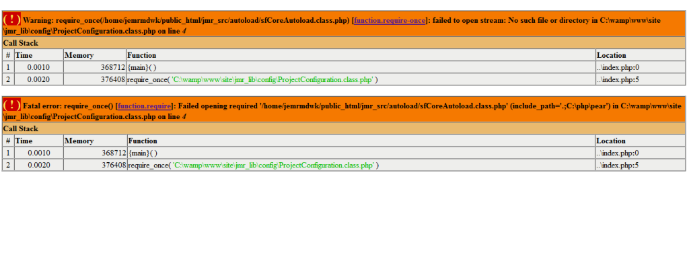
Task: Click memory value 376408 in the warning table
Action: click(113, 79)
